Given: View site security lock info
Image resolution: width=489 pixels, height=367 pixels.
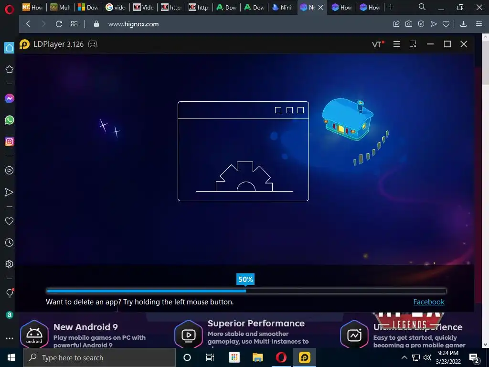Looking at the screenshot, I should [x=96, y=24].
